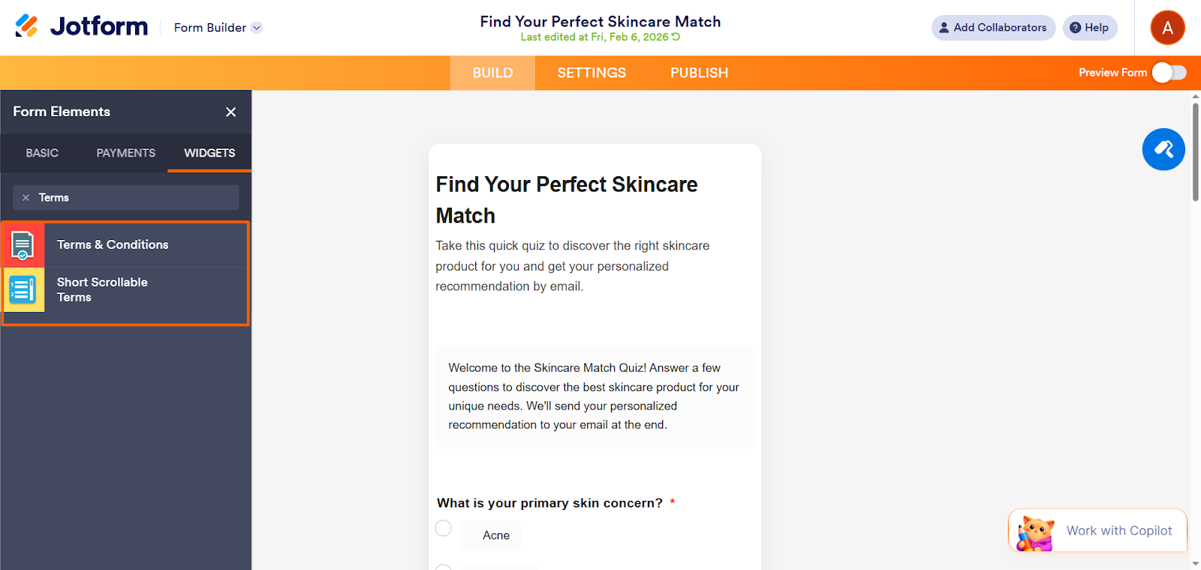Image resolution: width=1201 pixels, height=570 pixels.
Task: Click the Short Scrollable Terms widget icon
Action: [x=23, y=289]
